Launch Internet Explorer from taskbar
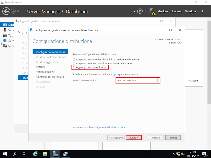 tap(35, 154)
